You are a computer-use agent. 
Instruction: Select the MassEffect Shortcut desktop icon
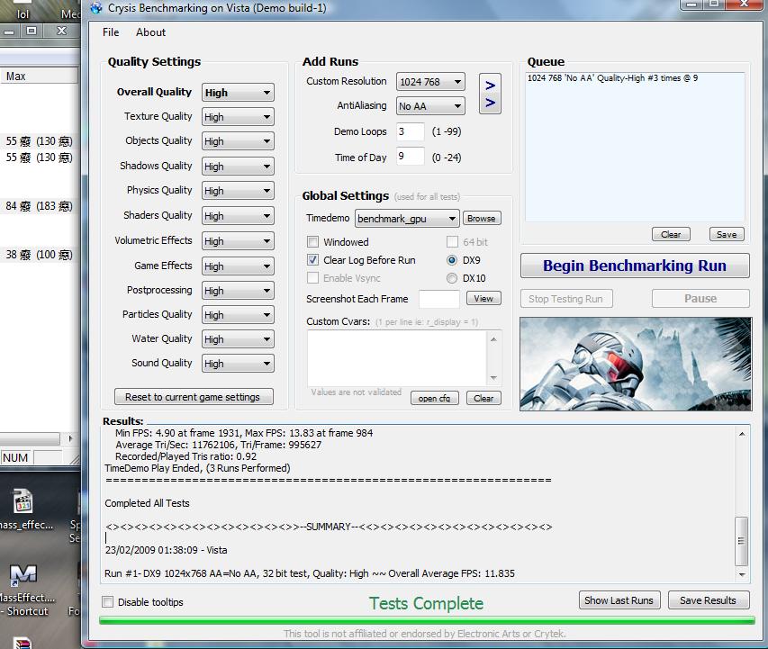[x=24, y=590]
